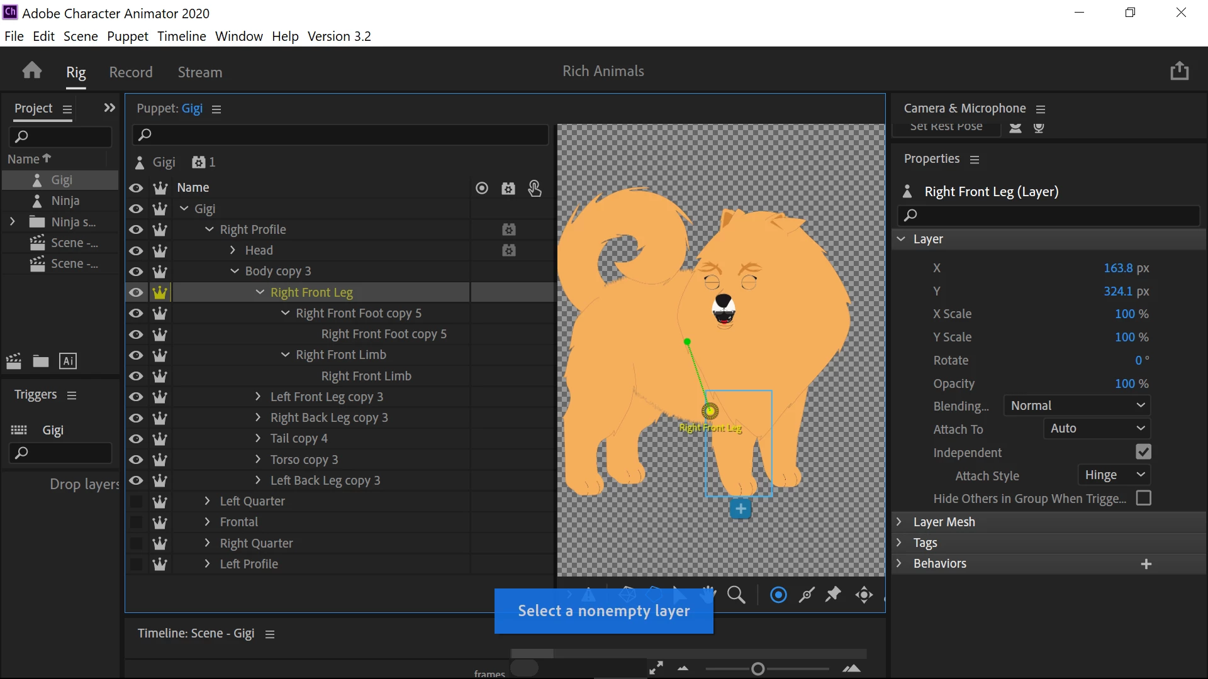Open the Attach Style Hinge dropdown
Image resolution: width=1208 pixels, height=679 pixels.
[x=1114, y=475]
